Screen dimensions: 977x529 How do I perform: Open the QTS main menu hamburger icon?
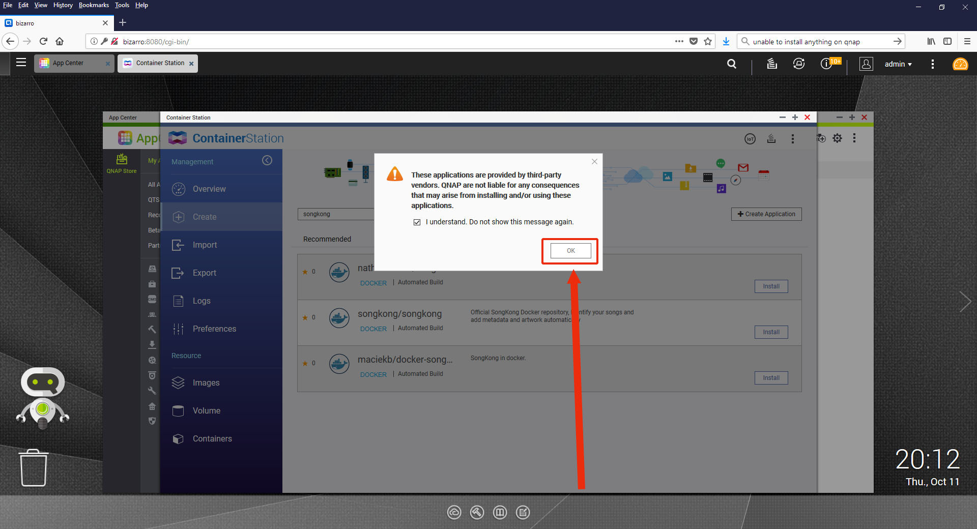click(21, 63)
